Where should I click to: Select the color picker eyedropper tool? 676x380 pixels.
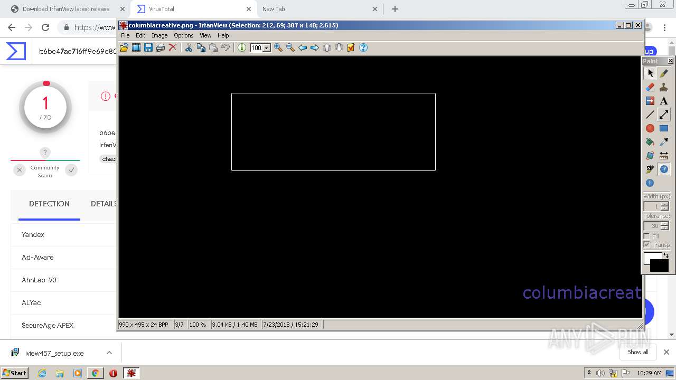664,142
